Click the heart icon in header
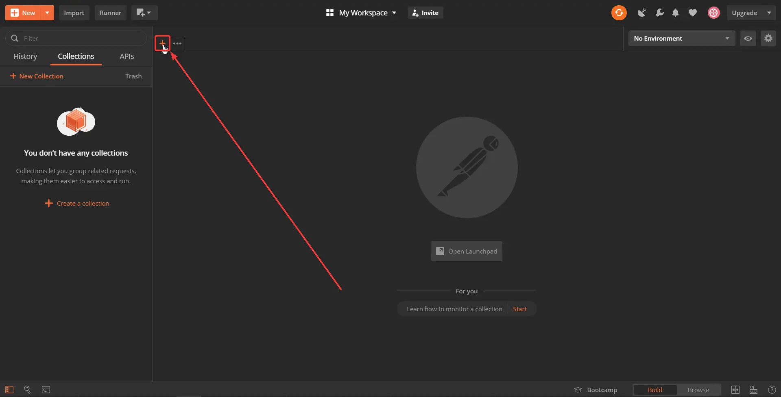The width and height of the screenshot is (781, 397). [x=692, y=13]
